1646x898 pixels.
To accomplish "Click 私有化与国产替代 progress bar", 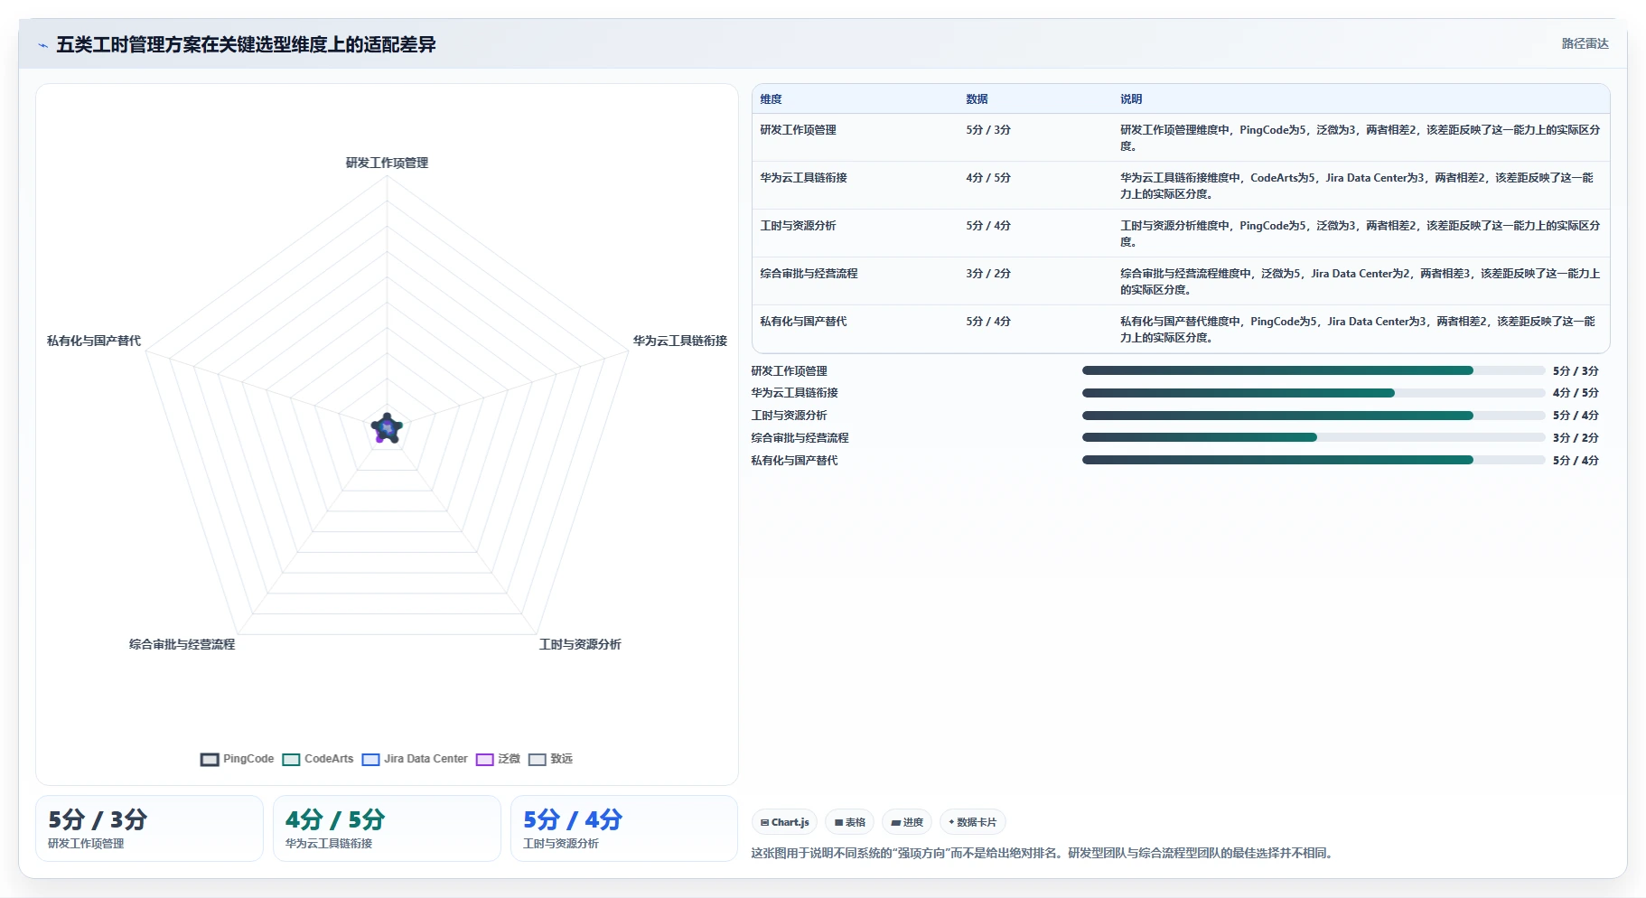I will point(1314,460).
